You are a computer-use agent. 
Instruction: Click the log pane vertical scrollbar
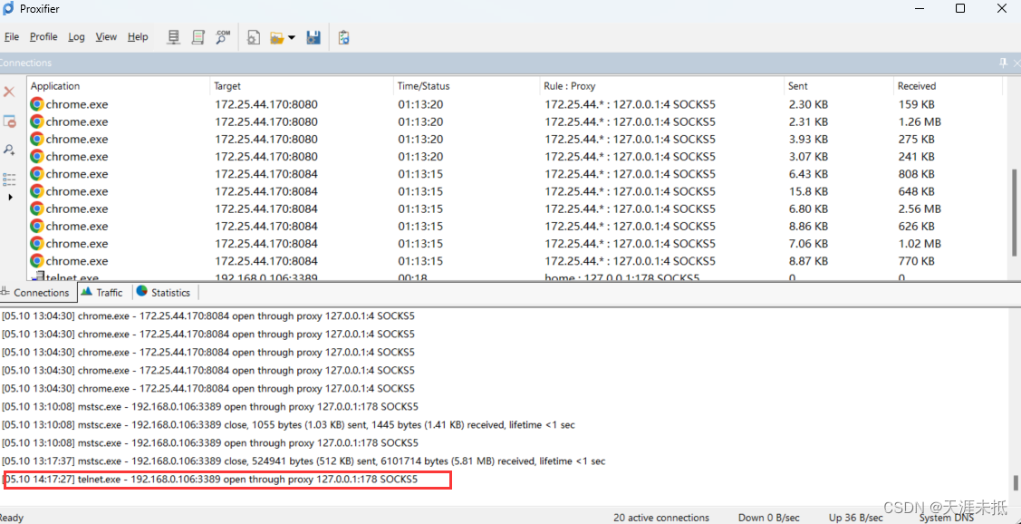point(1015,483)
